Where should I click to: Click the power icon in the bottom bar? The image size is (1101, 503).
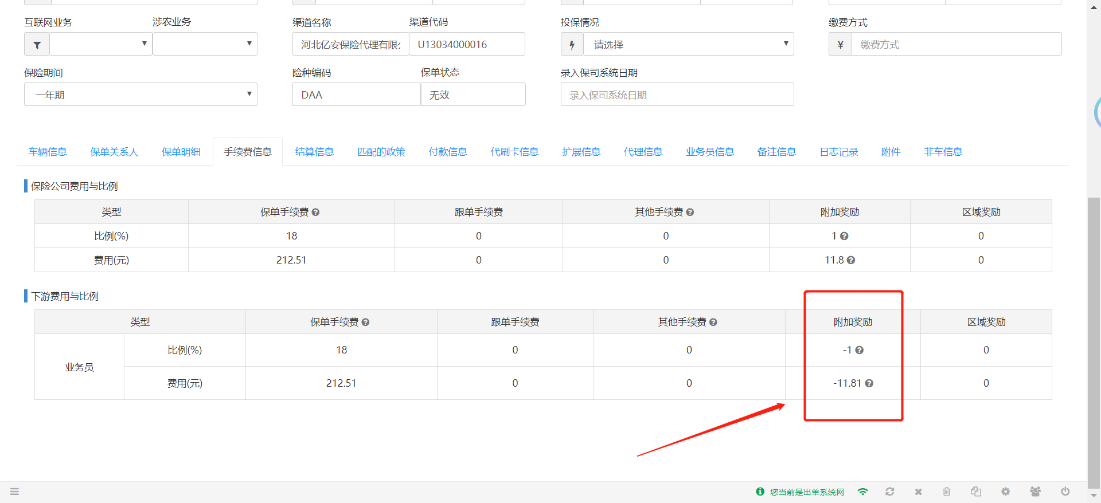1065,492
